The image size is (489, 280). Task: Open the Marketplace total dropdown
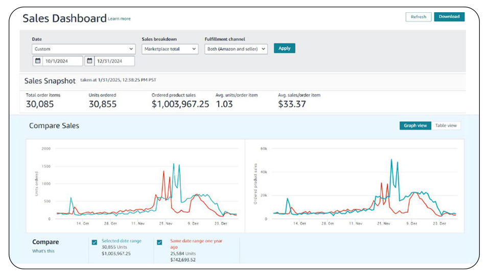tap(170, 49)
